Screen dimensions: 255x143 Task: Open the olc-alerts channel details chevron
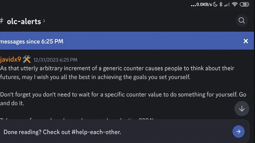(44, 21)
